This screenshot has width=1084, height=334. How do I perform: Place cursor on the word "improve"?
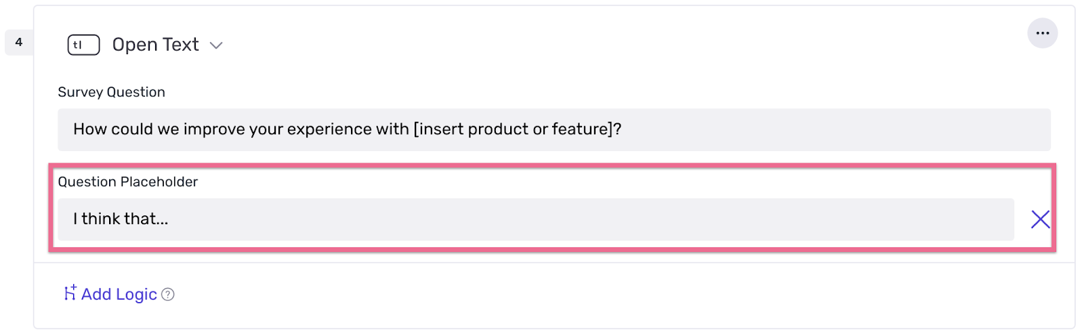[x=209, y=129]
